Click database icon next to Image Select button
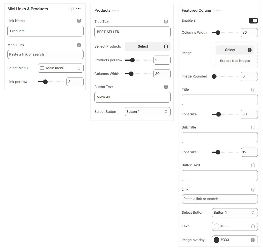Viewport: 263px width, 251px height. click(x=250, y=50)
